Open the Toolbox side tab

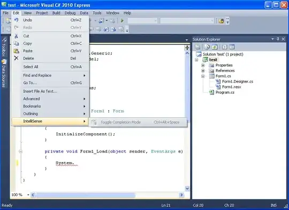(x=4, y=47)
